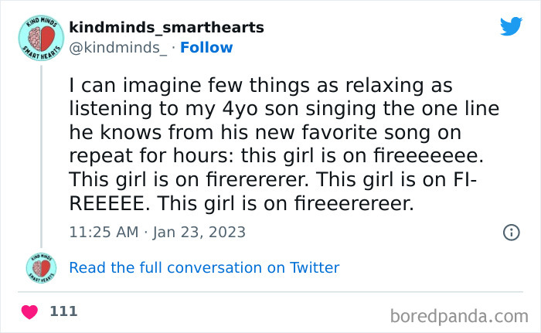This screenshot has height=333, width=541.
Task: Open the tweet info icon
Action: tap(511, 232)
